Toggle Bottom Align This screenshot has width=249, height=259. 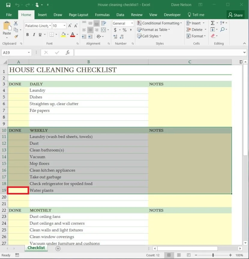click(x=97, y=23)
